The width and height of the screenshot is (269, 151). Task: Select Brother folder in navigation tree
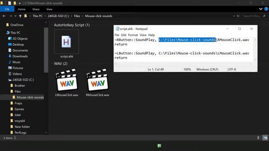[20, 86]
